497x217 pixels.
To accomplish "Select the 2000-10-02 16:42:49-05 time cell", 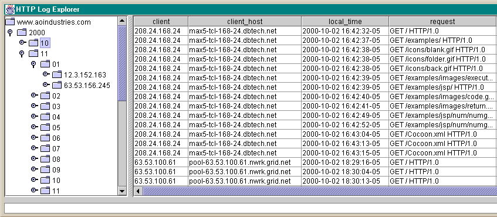I will [345, 116].
